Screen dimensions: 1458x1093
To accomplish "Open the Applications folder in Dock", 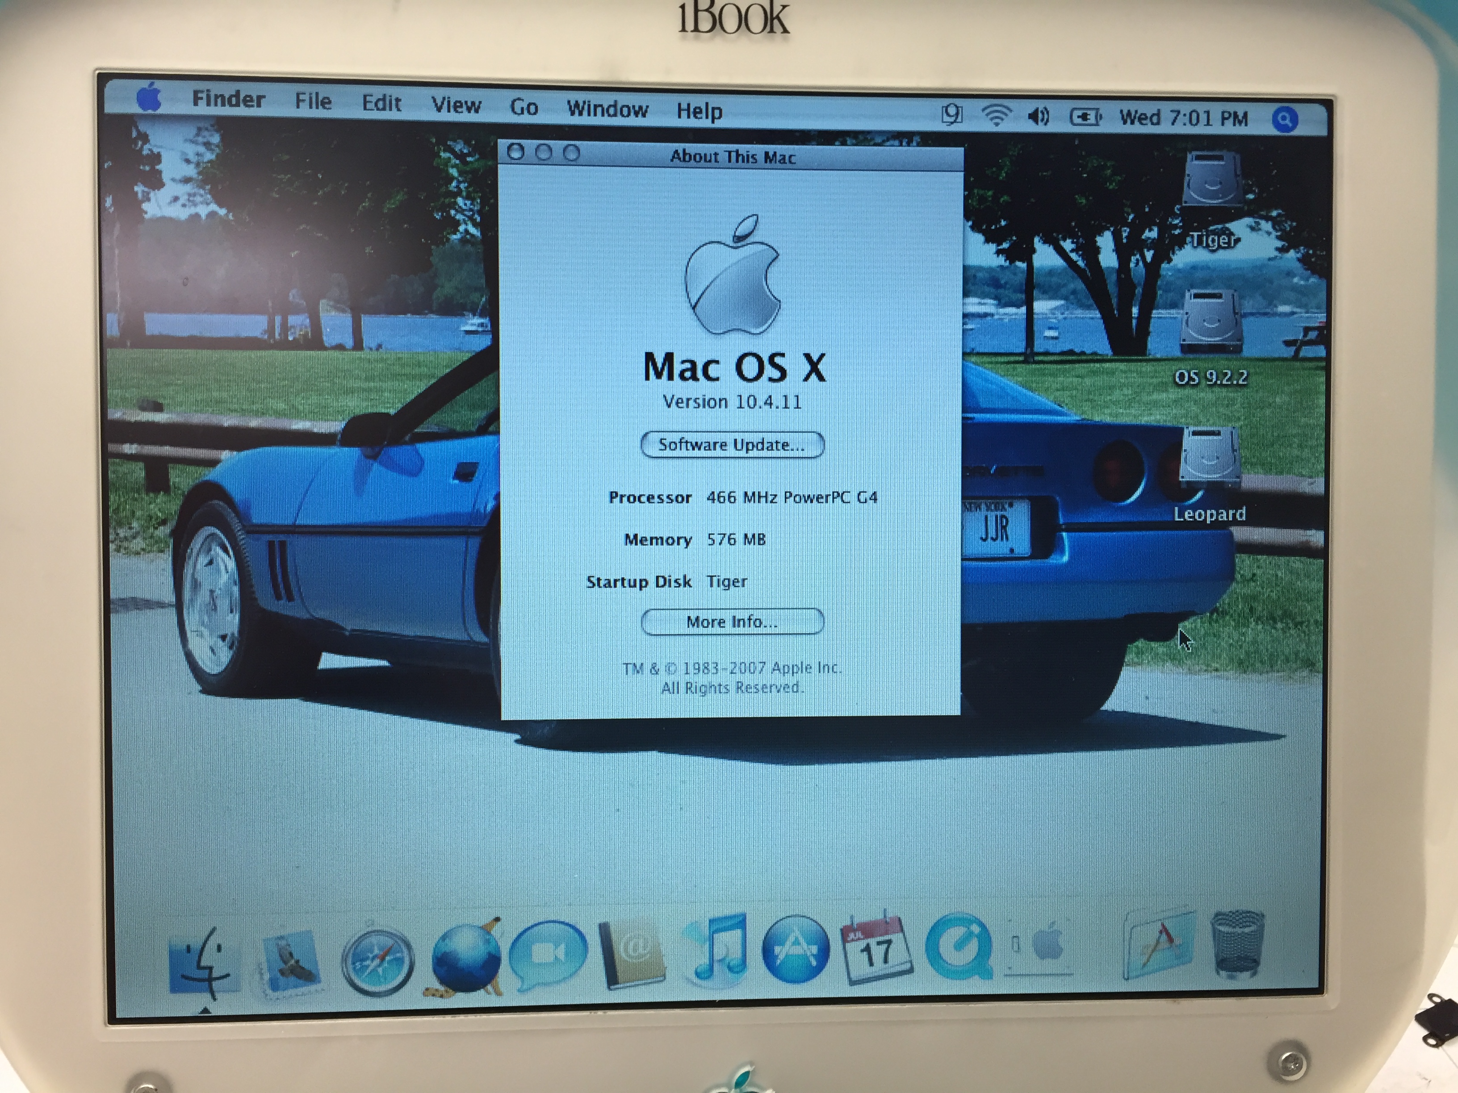I will pyautogui.click(x=1158, y=945).
